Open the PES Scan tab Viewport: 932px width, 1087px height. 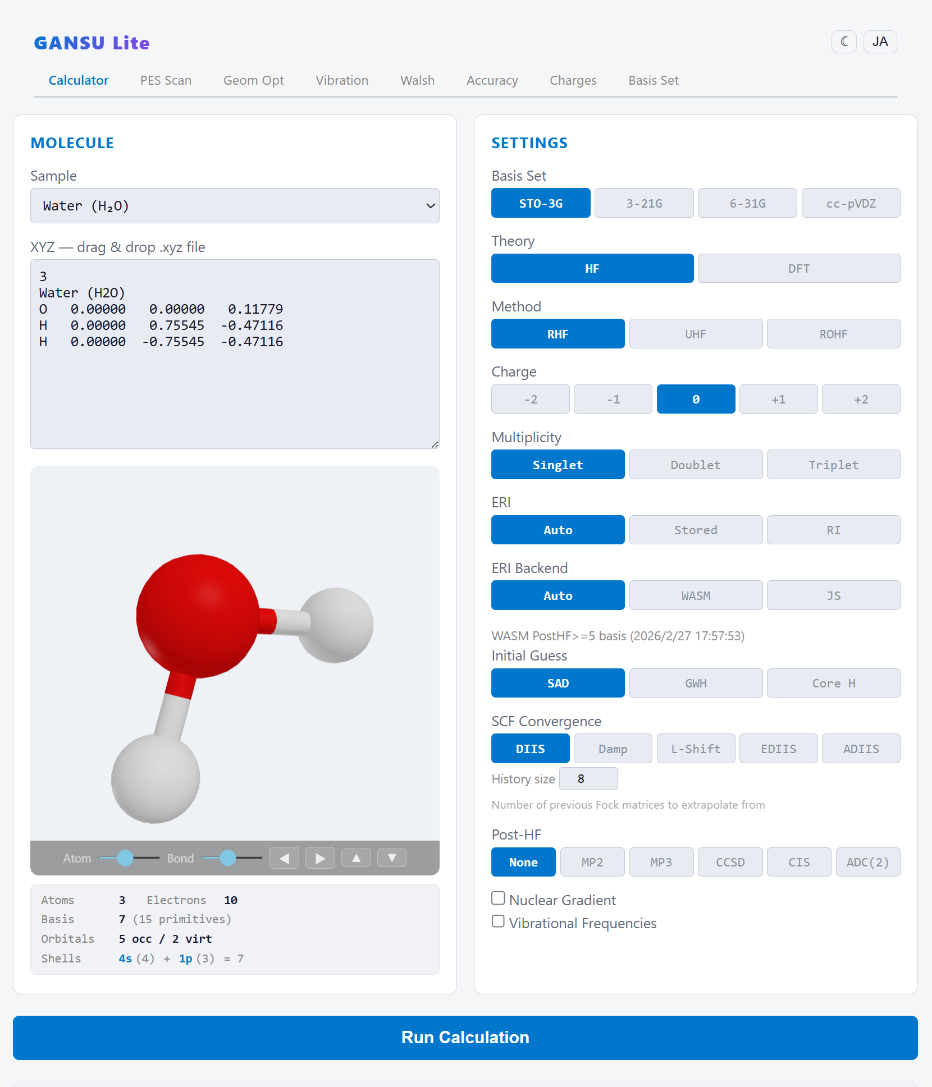166,80
